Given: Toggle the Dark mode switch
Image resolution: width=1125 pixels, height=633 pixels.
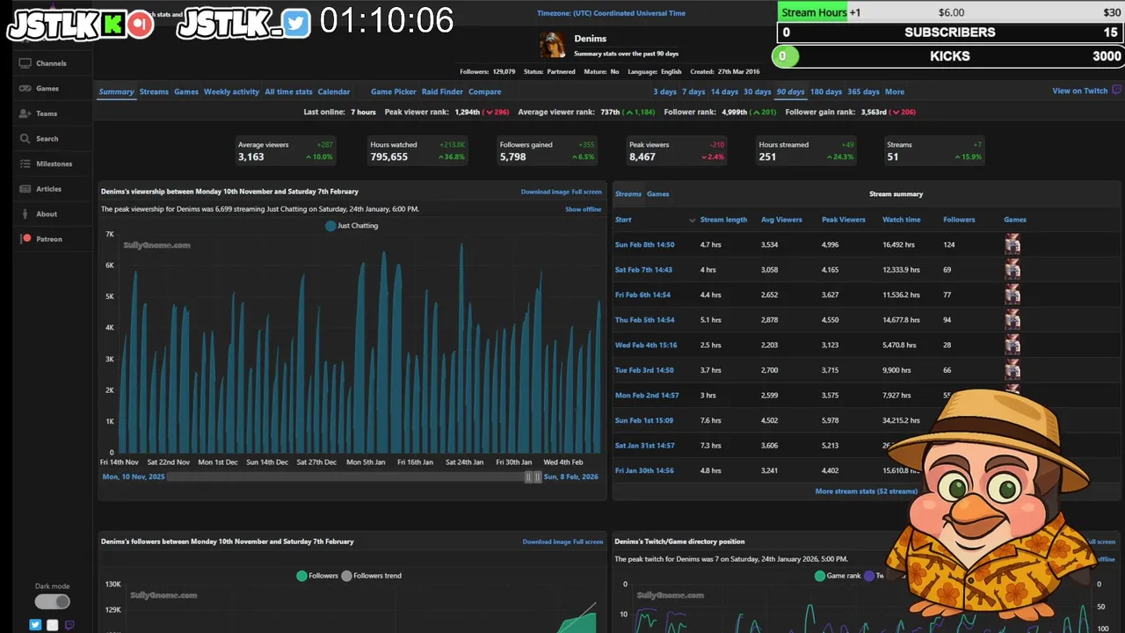Looking at the screenshot, I should coord(52,601).
